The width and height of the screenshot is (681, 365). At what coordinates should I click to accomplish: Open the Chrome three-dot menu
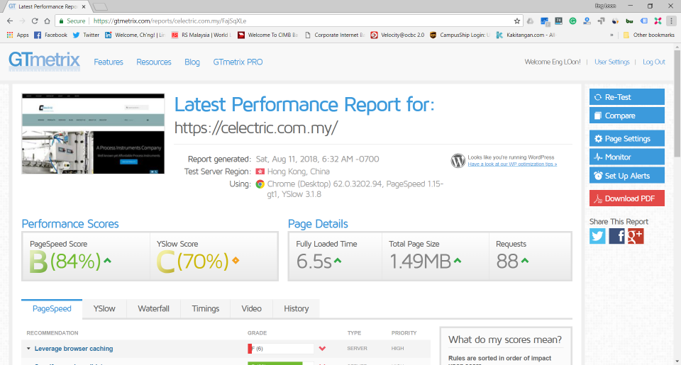pyautogui.click(x=672, y=21)
